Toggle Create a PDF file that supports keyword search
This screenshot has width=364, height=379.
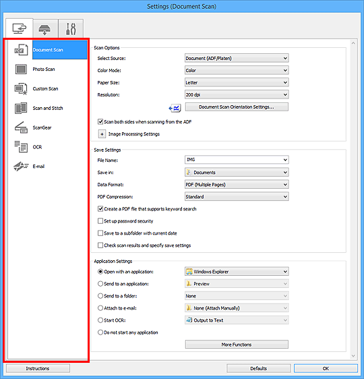tap(100, 208)
